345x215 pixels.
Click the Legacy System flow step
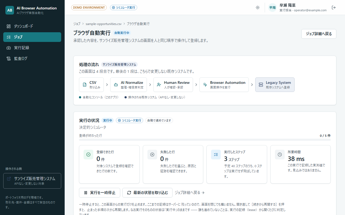(275, 85)
